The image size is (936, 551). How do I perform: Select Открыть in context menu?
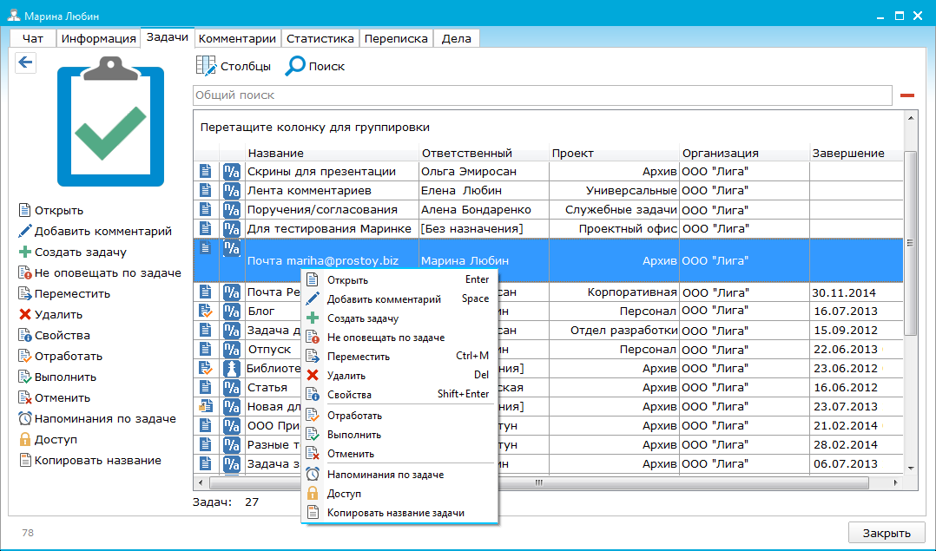tap(399, 280)
